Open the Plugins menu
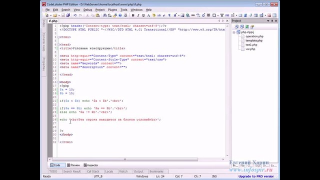 coord(112,10)
